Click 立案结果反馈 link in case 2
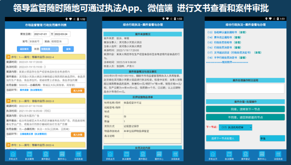 pos(33,134)
